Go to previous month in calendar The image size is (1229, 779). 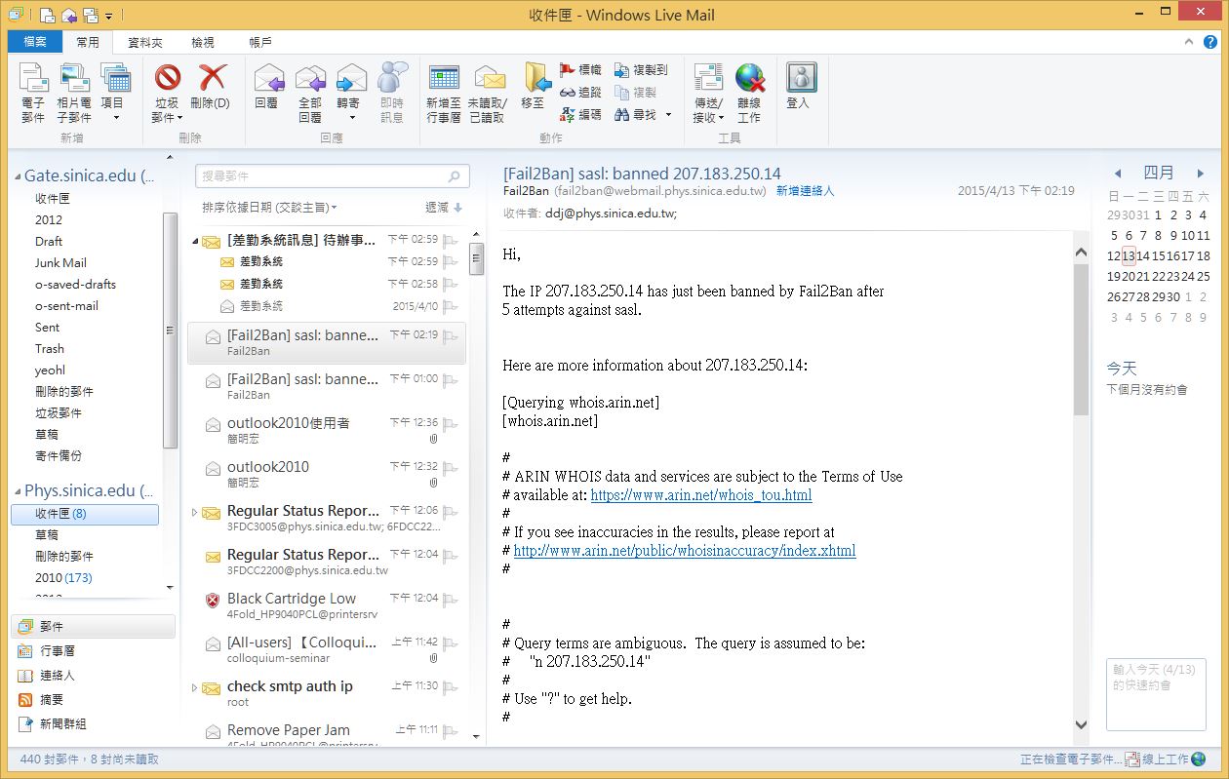click(x=1118, y=174)
